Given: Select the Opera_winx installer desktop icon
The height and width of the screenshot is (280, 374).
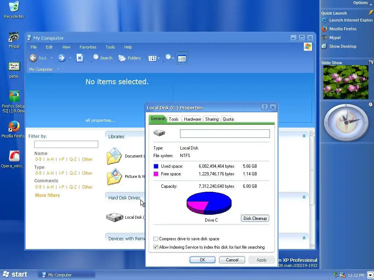Looking at the screenshot, I should click(14, 156).
